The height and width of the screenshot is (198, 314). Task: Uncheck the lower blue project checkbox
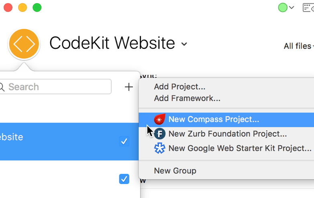pos(124,179)
